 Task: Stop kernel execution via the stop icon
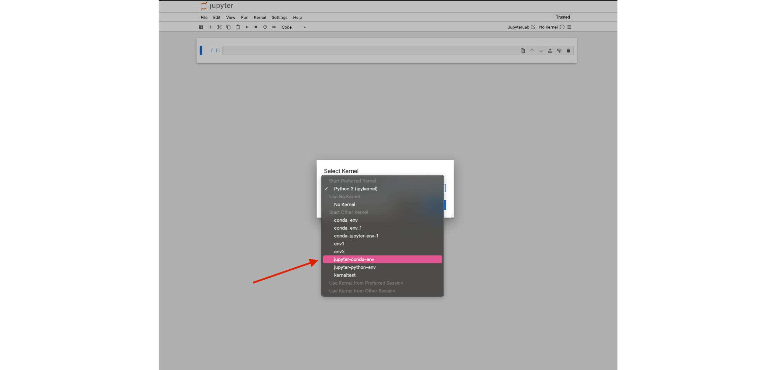(256, 27)
